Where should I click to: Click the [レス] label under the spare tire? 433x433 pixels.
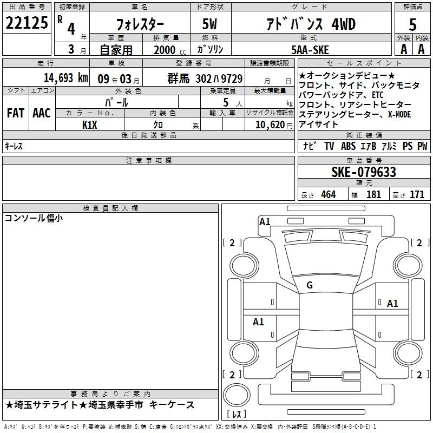(x=236, y=415)
